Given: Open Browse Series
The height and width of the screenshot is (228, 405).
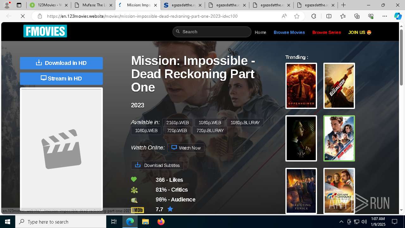Looking at the screenshot, I should tap(327, 32).
